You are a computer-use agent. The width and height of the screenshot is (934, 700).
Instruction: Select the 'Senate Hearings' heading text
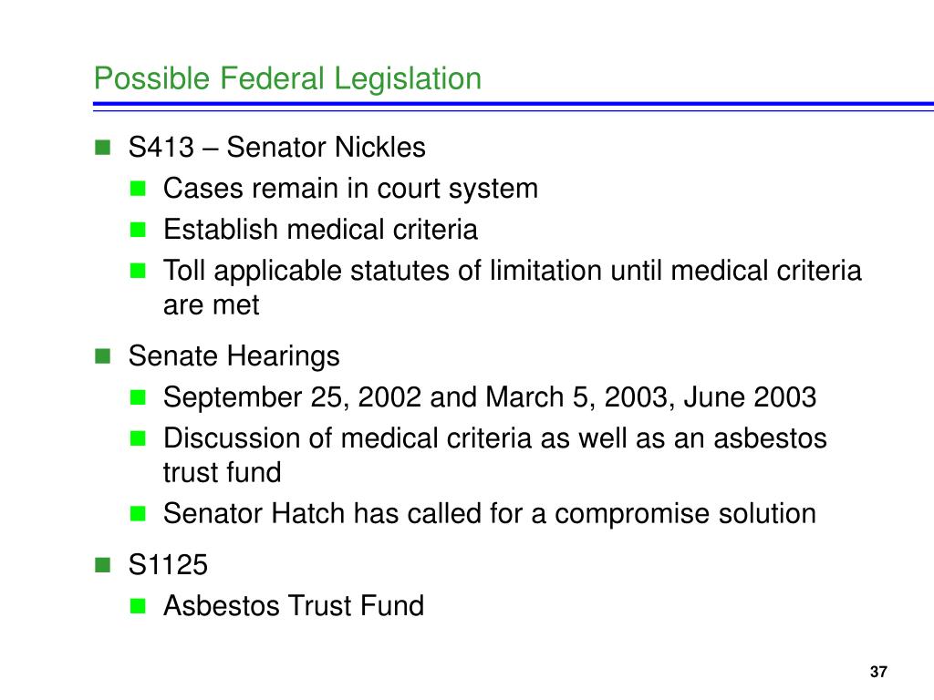coord(234,356)
